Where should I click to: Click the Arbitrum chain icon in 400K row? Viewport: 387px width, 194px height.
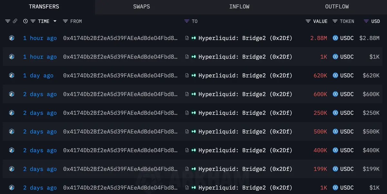coord(12,150)
